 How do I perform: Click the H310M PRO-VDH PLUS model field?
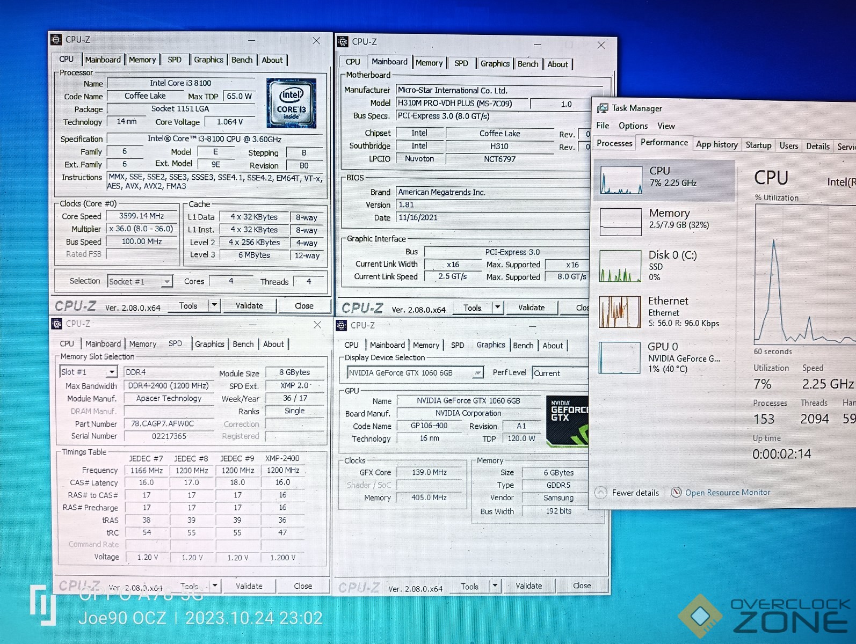point(462,103)
